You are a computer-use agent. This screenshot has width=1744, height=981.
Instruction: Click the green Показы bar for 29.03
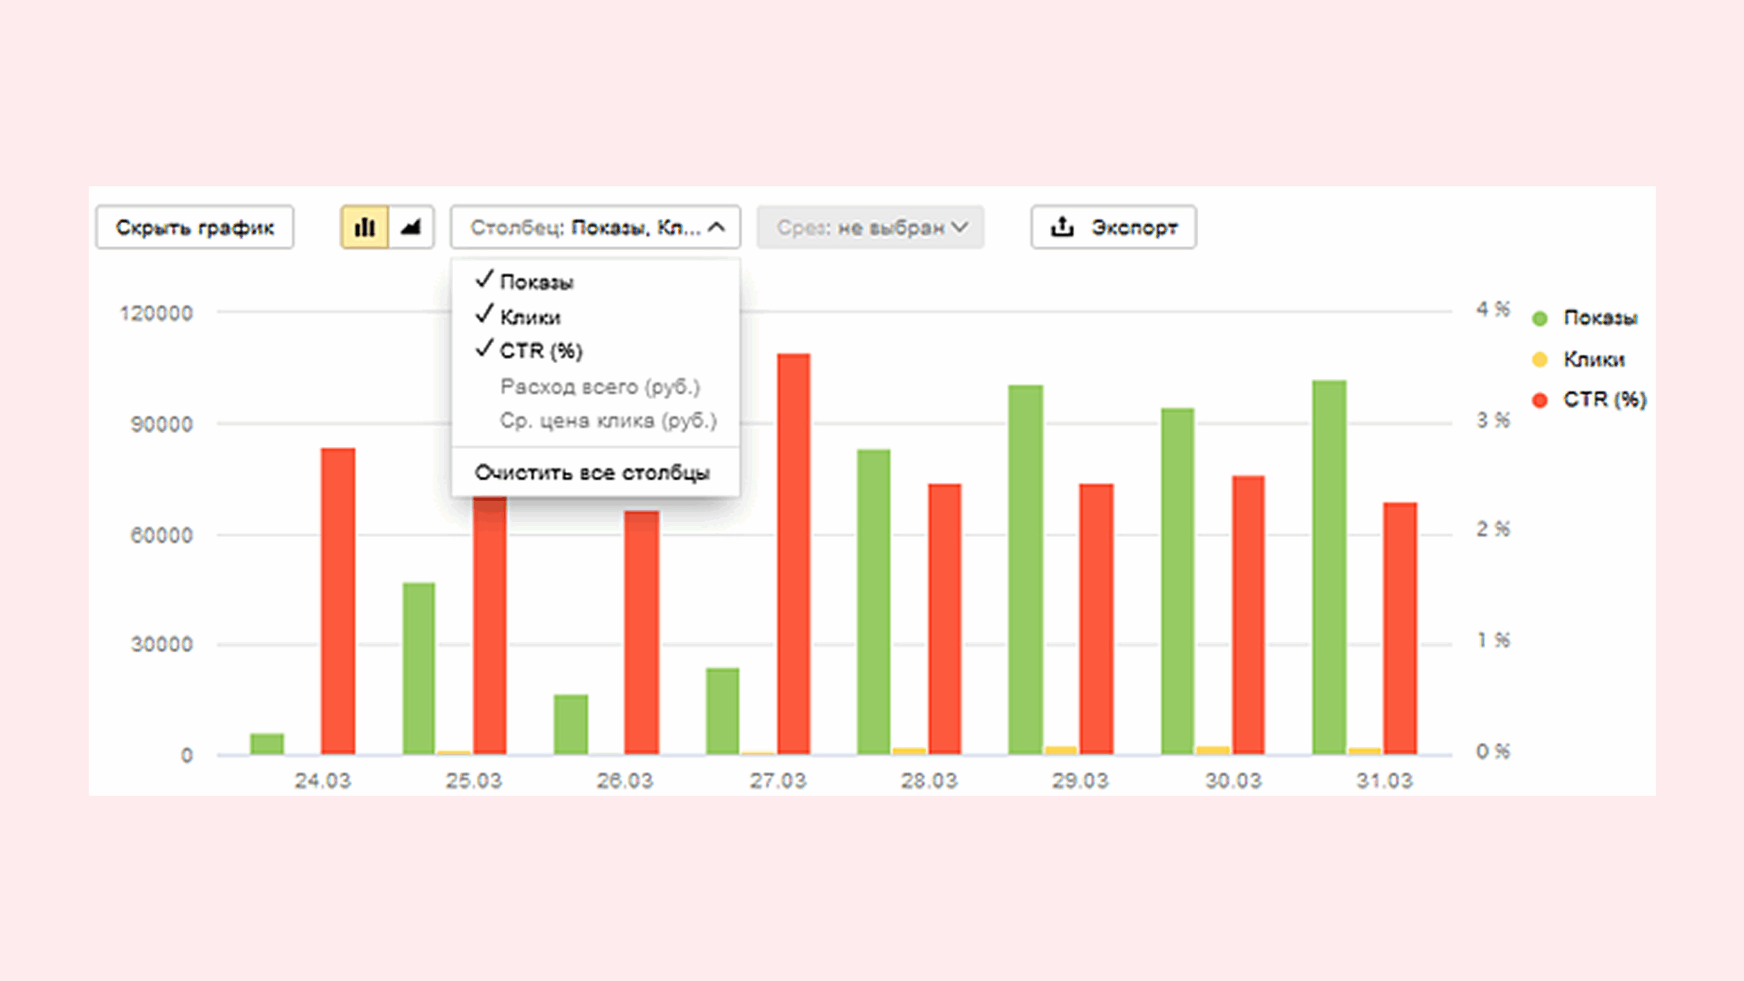[x=1026, y=570]
